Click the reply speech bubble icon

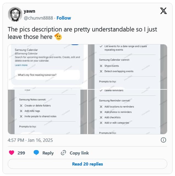(x=36, y=153)
